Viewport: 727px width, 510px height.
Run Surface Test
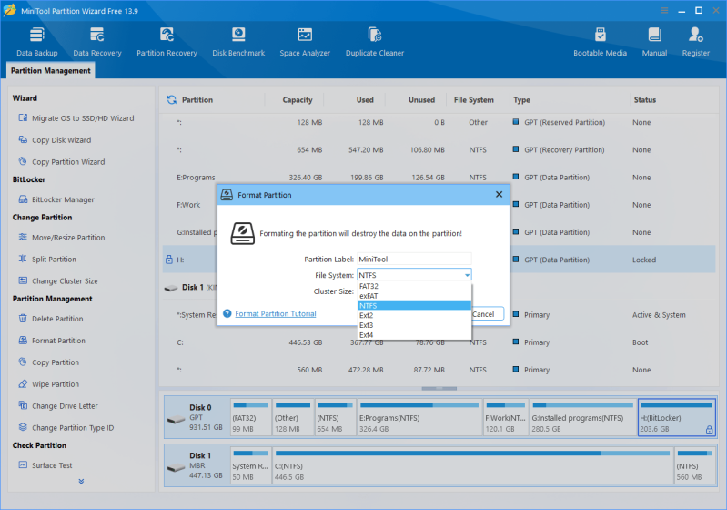(45, 465)
